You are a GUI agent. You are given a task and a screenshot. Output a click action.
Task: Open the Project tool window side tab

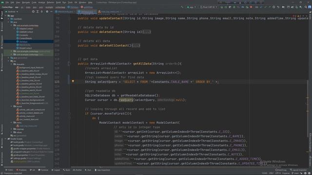click(2, 16)
